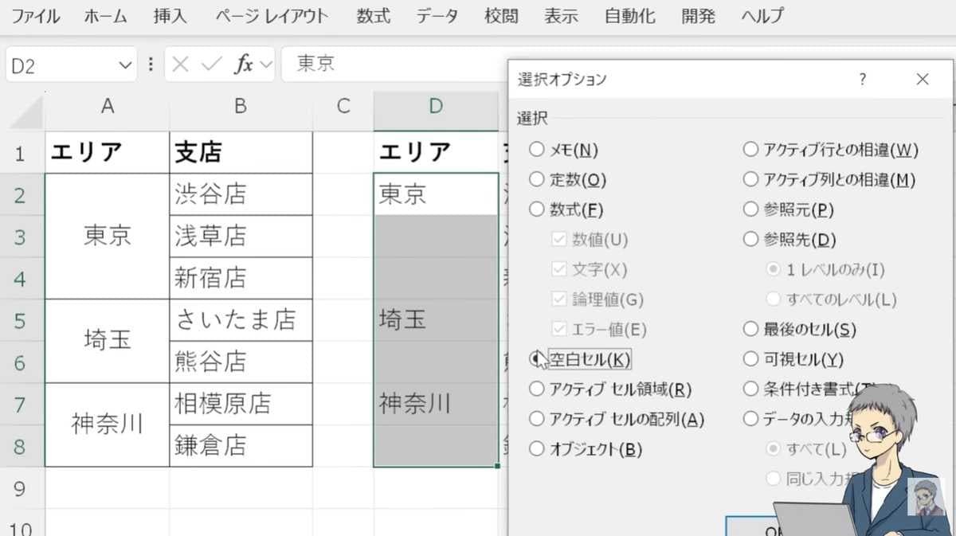The width and height of the screenshot is (956, 536).
Task: Click the select-all corner triangle of the sheet
Action: (26, 112)
